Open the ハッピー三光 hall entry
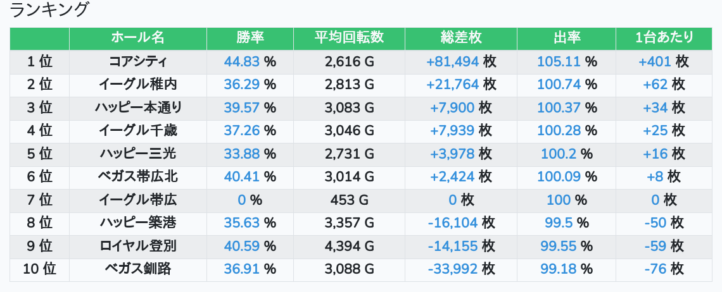This screenshot has height=292, width=722. 138,154
